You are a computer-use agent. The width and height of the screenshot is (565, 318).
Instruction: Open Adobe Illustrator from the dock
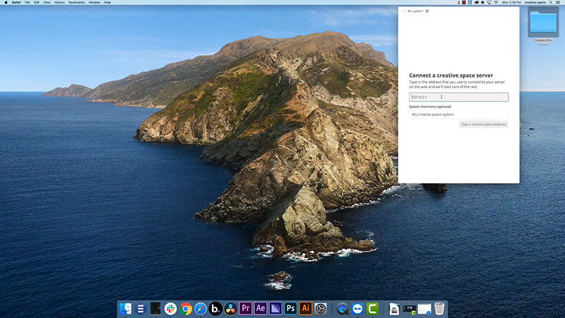pyautogui.click(x=306, y=308)
